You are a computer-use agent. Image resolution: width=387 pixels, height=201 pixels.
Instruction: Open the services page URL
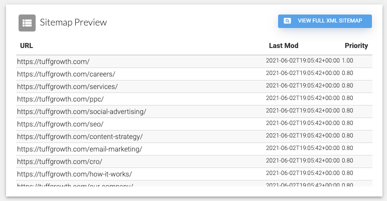[67, 86]
